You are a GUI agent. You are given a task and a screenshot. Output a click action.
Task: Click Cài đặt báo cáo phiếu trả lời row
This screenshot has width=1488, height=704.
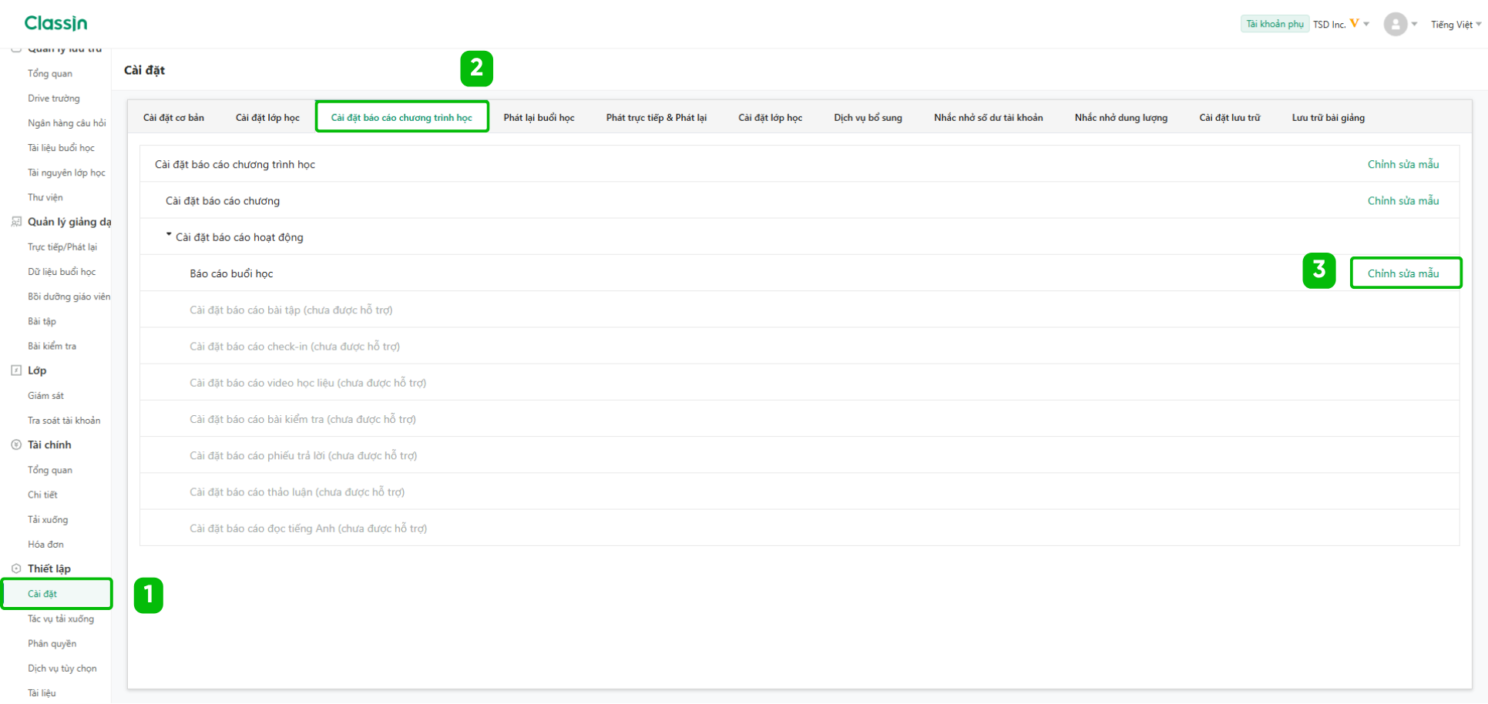pyautogui.click(x=799, y=455)
